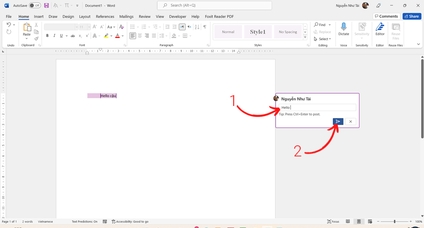This screenshot has height=228, width=424.
Task: Click the Copy icon in Clipboard
Action: coord(36,32)
